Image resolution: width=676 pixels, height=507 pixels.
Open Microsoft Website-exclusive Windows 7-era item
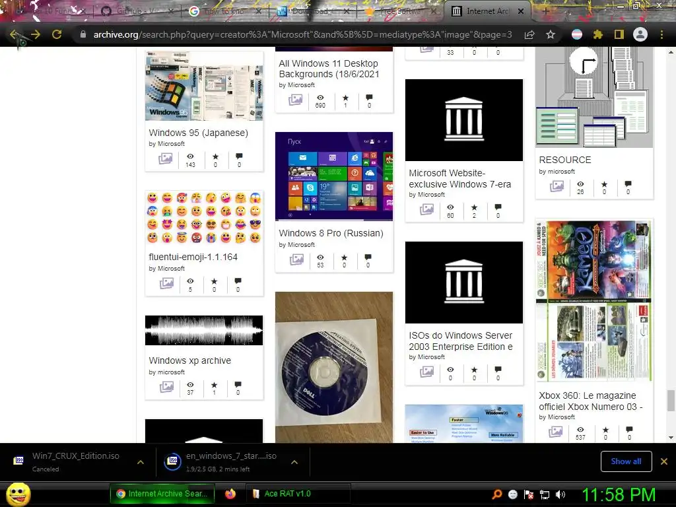(x=459, y=178)
